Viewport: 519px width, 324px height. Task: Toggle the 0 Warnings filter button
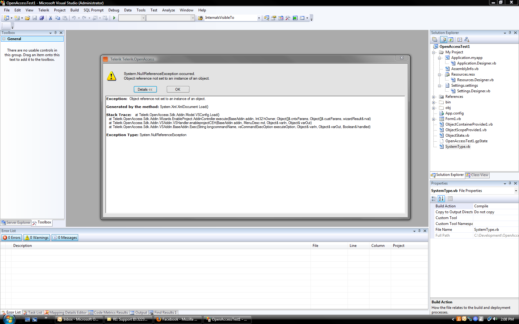37,238
